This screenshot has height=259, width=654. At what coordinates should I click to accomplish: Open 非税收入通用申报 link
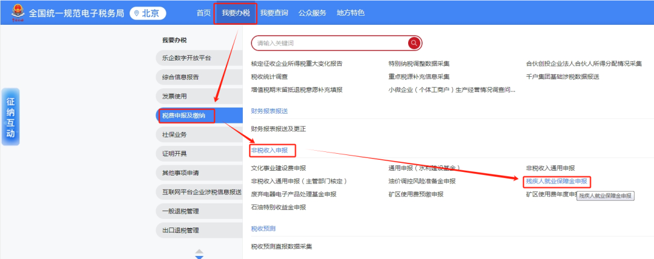(x=550, y=168)
